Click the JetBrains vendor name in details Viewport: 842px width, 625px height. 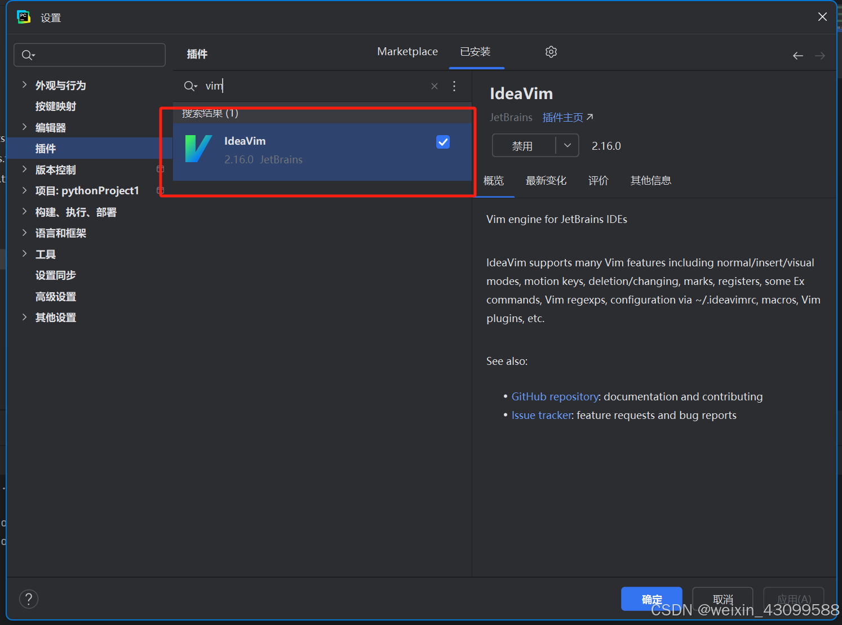coord(511,118)
